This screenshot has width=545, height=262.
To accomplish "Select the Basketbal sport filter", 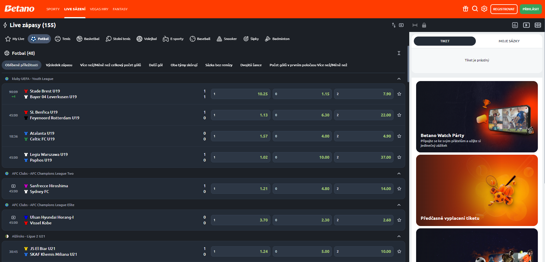I will 88,39.
